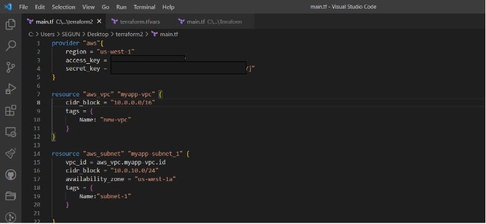The image size is (486, 224).
Task: Open the Remote Explorer icon
Action: click(x=10, y=132)
